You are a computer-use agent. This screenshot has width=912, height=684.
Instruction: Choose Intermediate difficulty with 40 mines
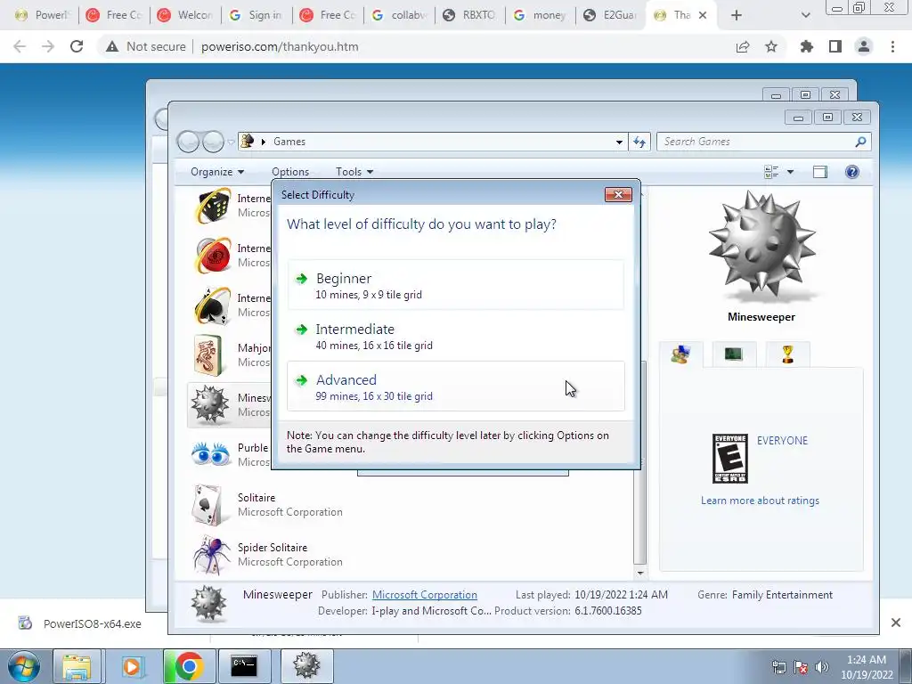(455, 336)
